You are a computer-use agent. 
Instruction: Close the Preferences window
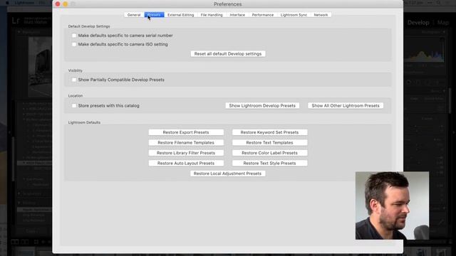58,4
